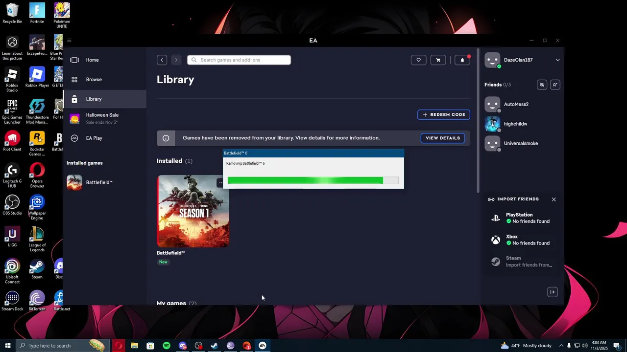The height and width of the screenshot is (352, 627).
Task: Select OBS Studio desktop icon
Action: [12, 205]
